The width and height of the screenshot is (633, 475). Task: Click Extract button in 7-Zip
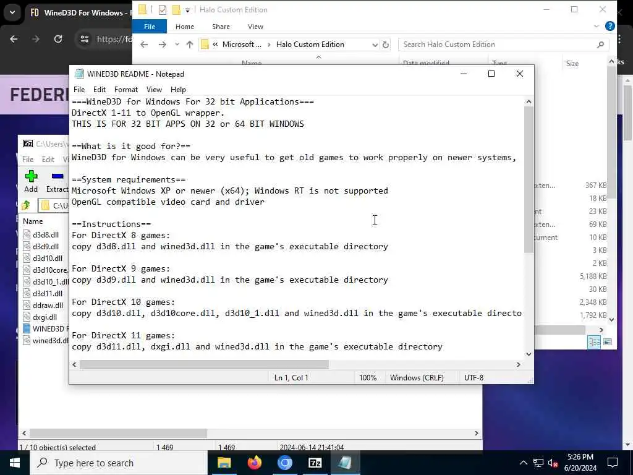[57, 181]
